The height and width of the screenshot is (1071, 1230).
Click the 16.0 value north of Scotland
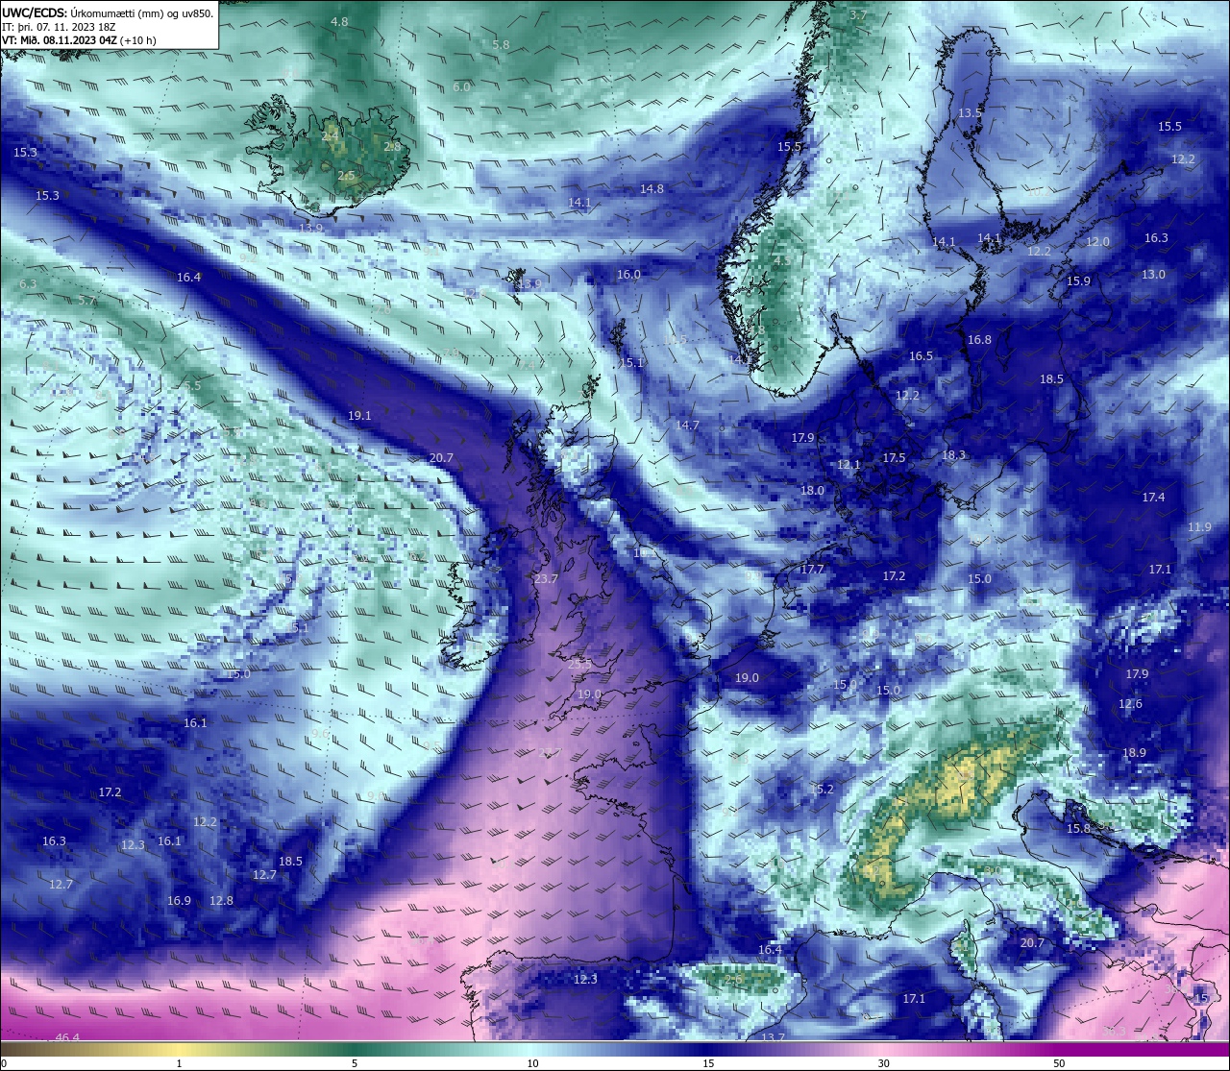click(x=628, y=274)
